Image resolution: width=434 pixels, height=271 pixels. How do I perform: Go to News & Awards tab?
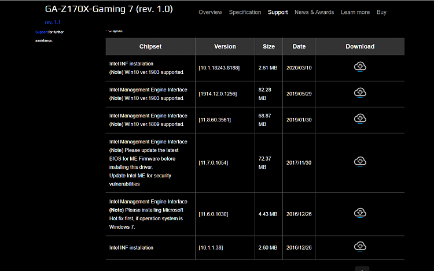(314, 12)
